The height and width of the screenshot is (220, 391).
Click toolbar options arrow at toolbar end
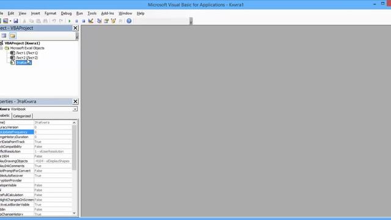click(x=191, y=21)
